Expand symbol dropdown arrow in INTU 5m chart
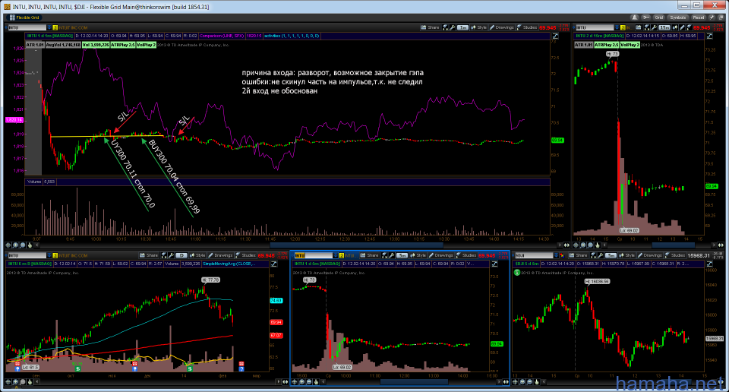Screen dimensions: 729x392 (336, 255)
